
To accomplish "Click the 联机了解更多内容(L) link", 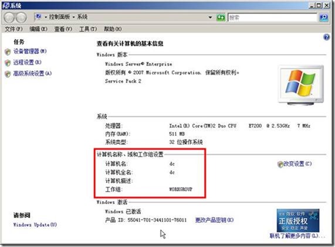I will 297,236.
